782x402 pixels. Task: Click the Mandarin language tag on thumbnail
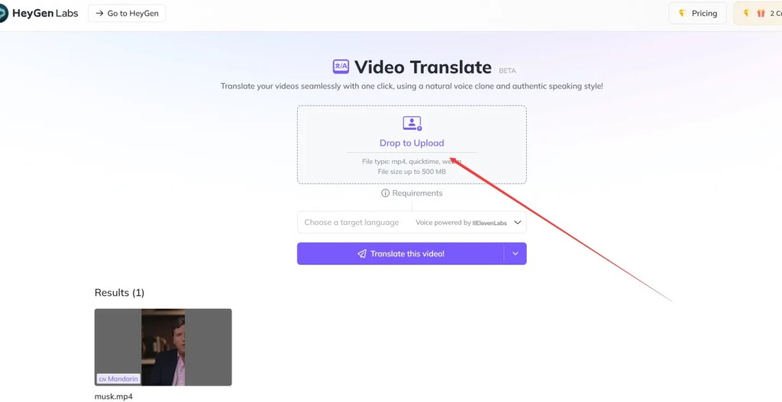[118, 379]
